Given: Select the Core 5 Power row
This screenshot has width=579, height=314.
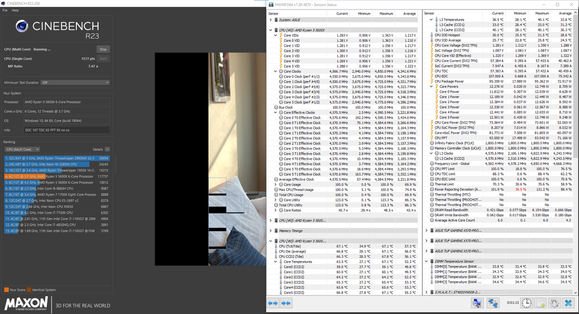Looking at the screenshot, I should click(499, 118).
